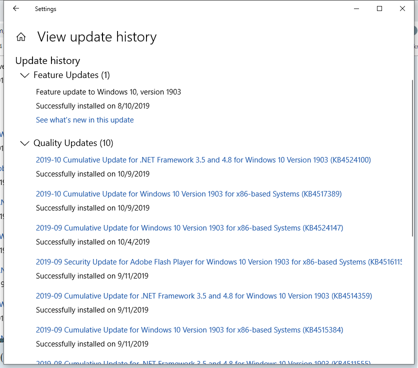
Task: Minimize the Settings window
Action: 356,9
